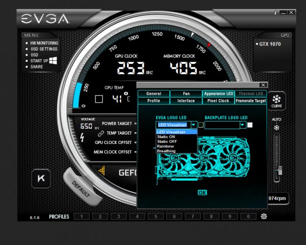Screen dimensions: 306x245
Task: Select profile slot 5
Action: [156, 216]
